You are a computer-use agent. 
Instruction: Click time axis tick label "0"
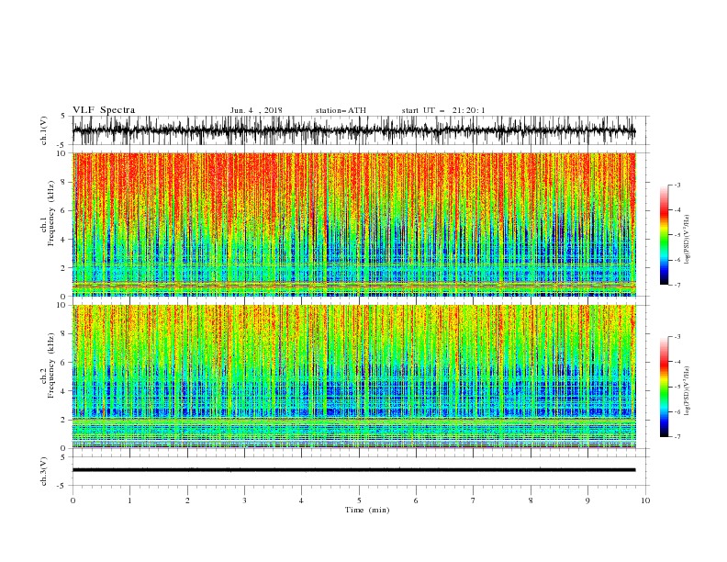[x=73, y=500]
